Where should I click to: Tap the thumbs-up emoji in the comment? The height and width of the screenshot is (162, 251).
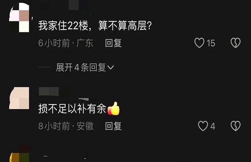point(114,108)
